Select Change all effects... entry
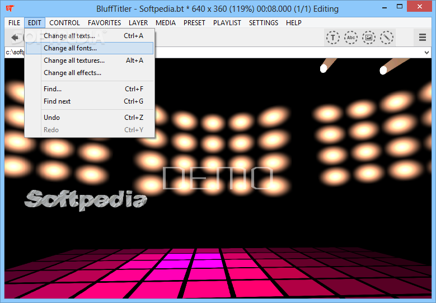The image size is (436, 303). tap(89, 73)
